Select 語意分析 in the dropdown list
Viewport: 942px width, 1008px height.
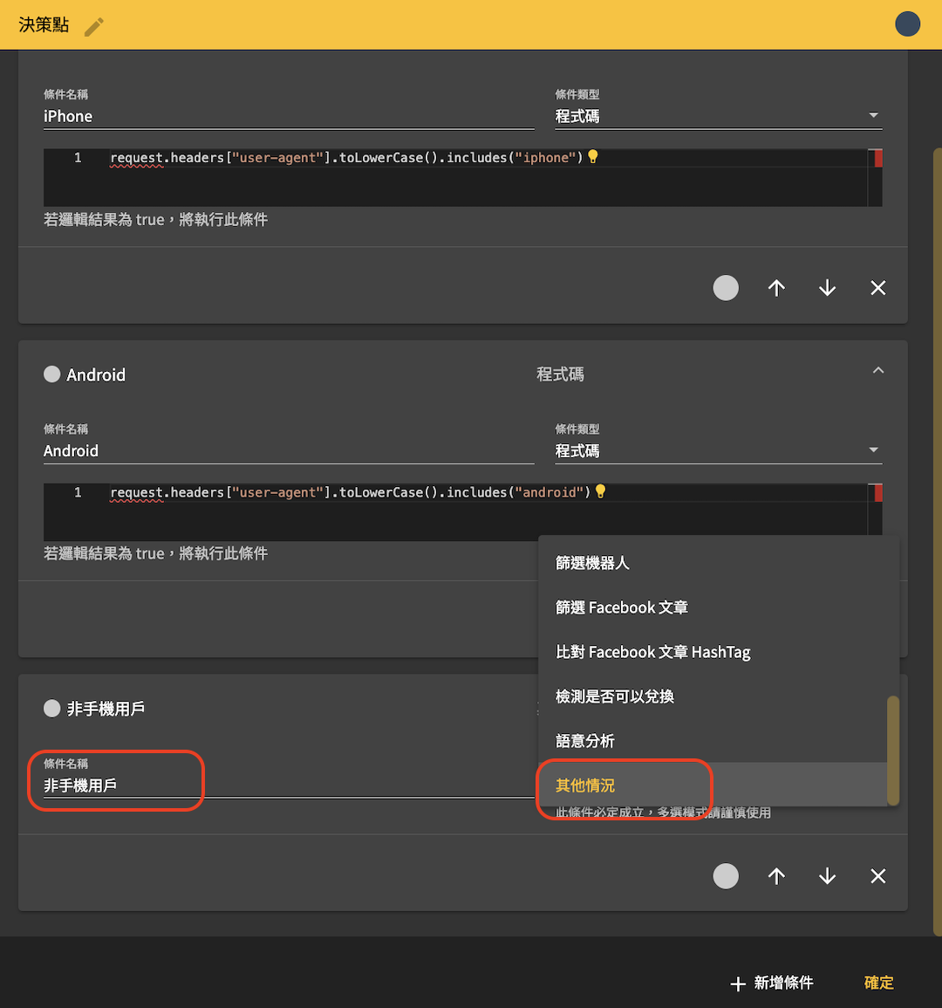[713, 741]
